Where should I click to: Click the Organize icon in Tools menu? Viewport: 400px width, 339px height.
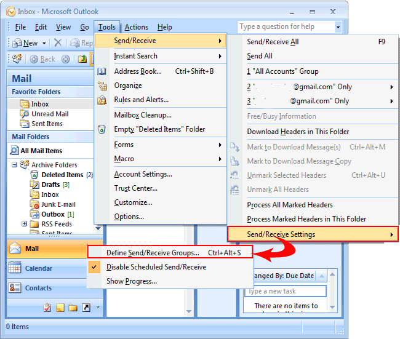pos(102,86)
